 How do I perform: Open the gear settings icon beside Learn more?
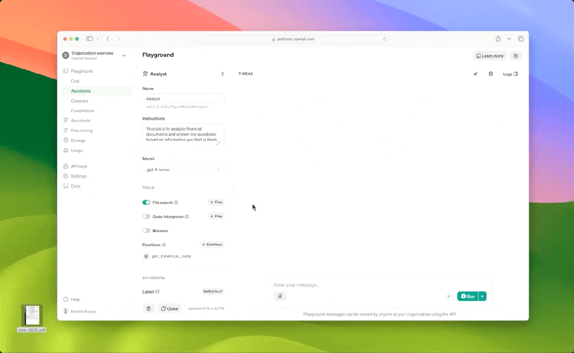516,56
